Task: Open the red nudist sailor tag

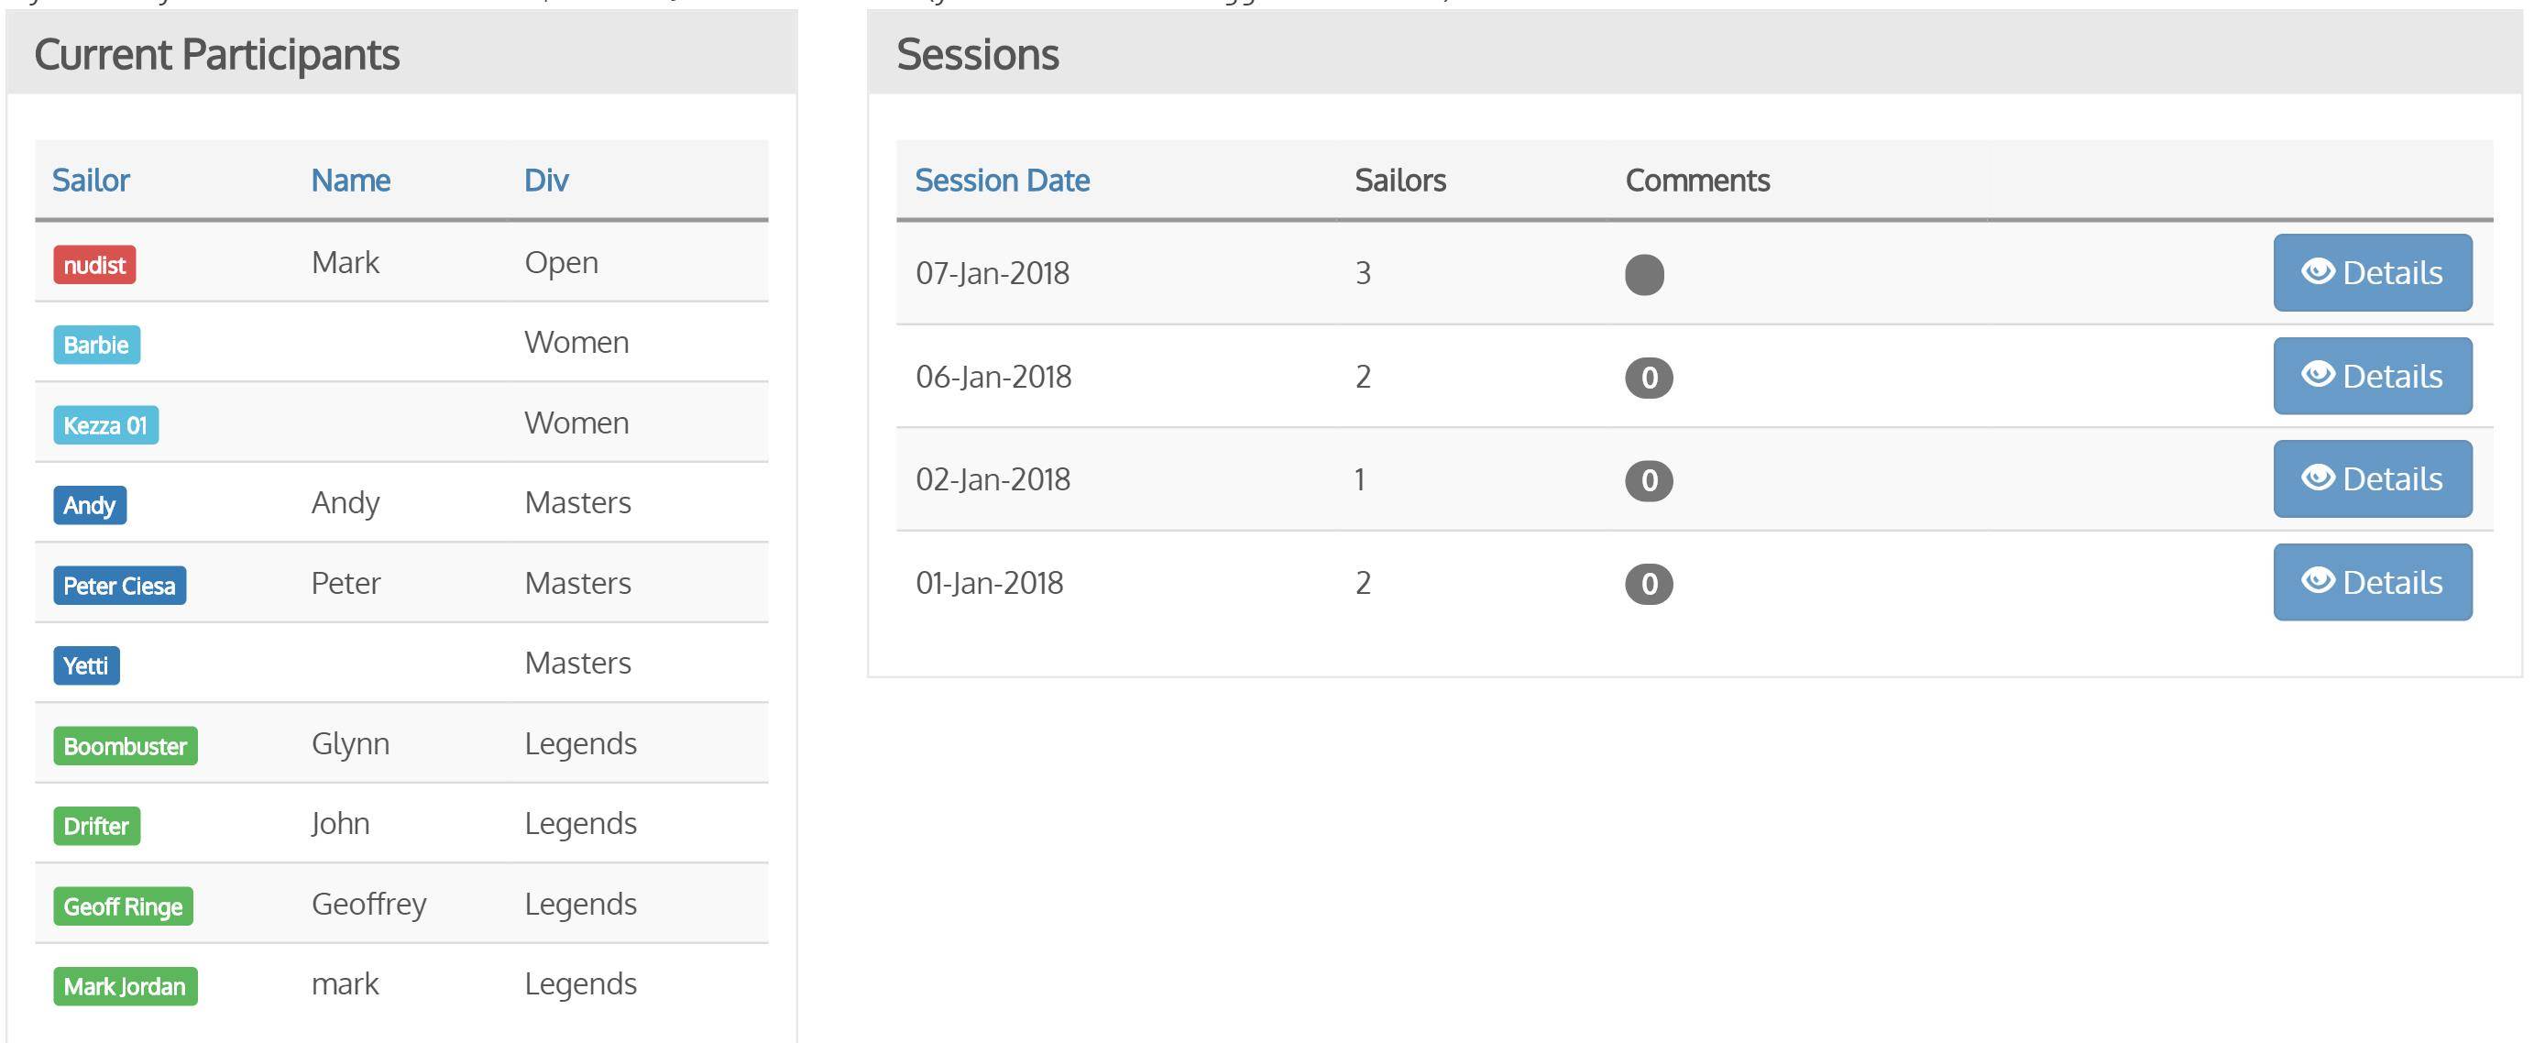Action: 94,265
